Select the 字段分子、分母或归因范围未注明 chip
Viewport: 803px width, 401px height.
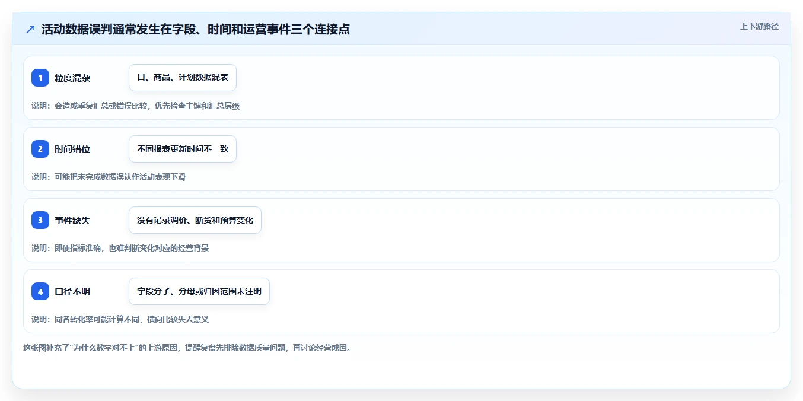coord(199,291)
